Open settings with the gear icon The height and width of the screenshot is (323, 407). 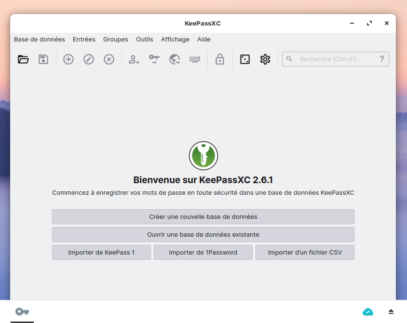pyautogui.click(x=265, y=59)
